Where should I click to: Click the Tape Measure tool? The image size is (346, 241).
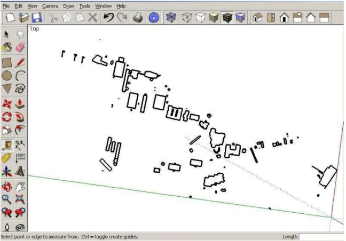coord(6,146)
